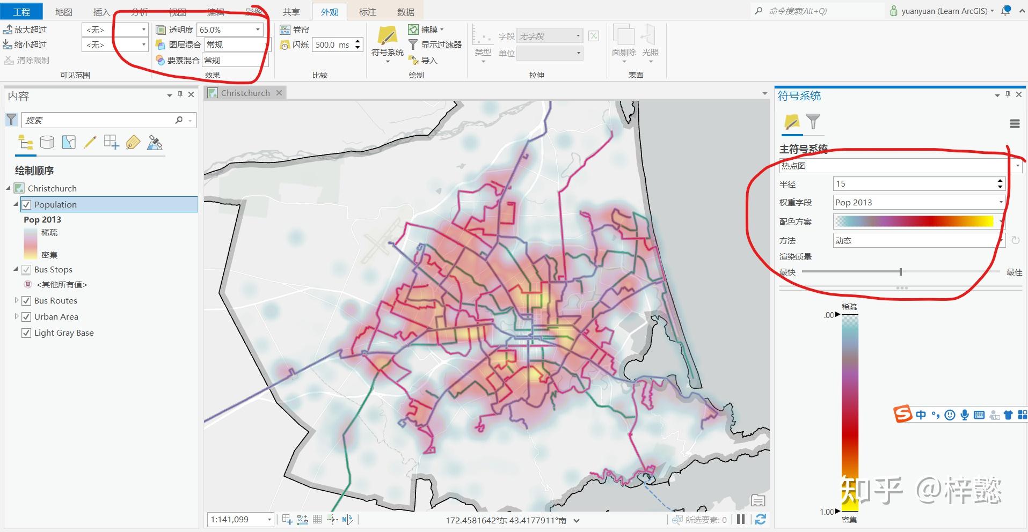Click the Import (导入) symbology icon
Viewport: 1028px width, 532px height.
423,60
